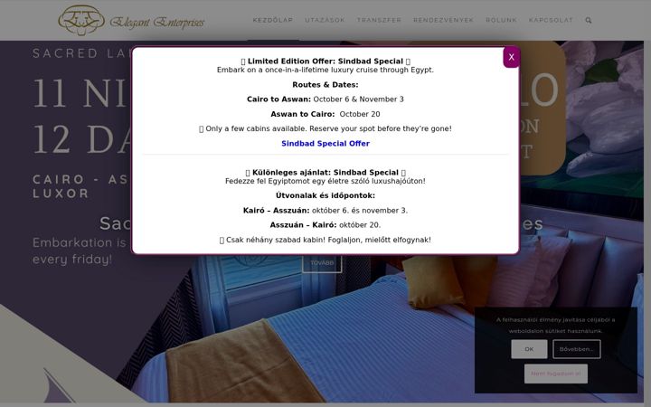Go to Kezdőlap menu item
The height and width of the screenshot is (407, 651).
[x=273, y=20]
